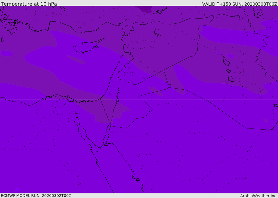Click the Nile Delta coastal lagoons
Screen dimensions: 278x198
coord(68,99)
